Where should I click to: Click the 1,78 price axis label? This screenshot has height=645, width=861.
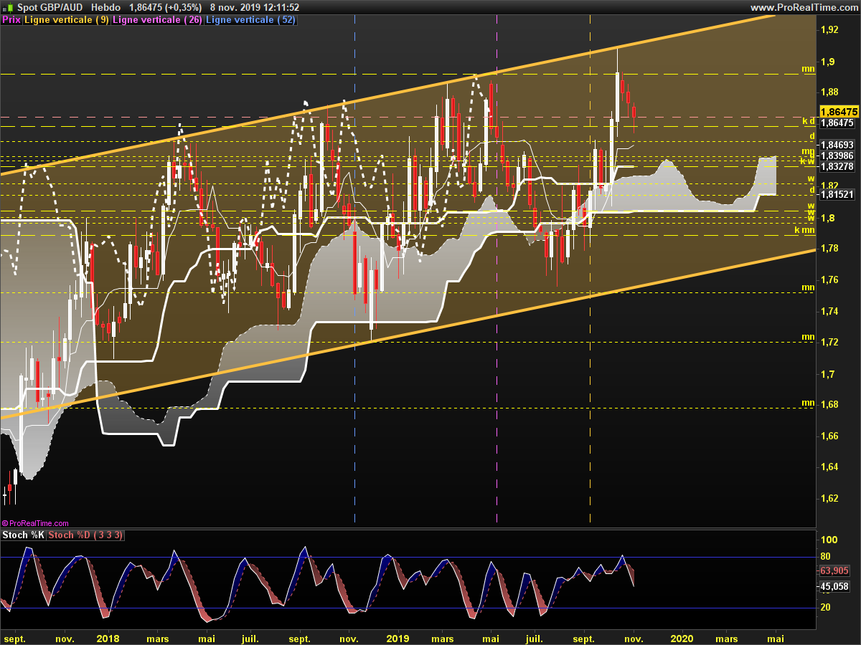(829, 249)
